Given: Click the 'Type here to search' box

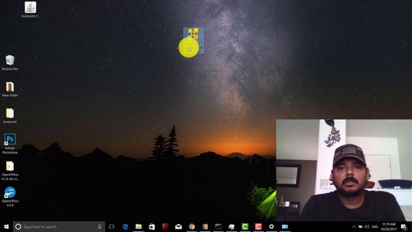Looking at the screenshot, I should point(59,226).
